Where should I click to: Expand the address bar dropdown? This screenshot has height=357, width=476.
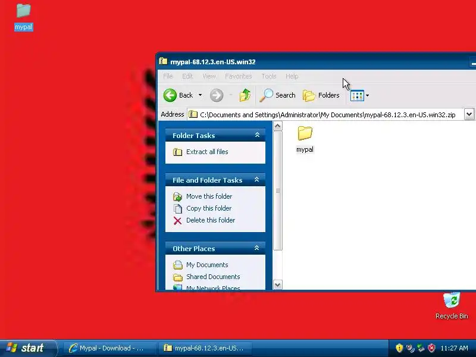pos(469,114)
